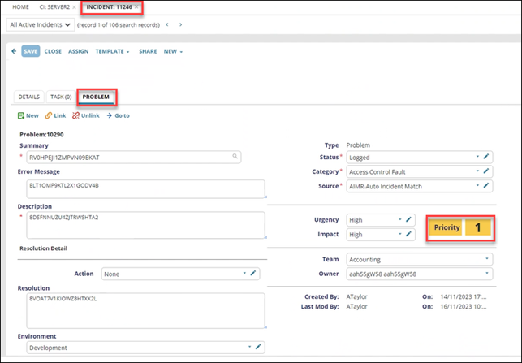Click the pencil icon beside Environment
The image size is (522, 363).
(258, 347)
